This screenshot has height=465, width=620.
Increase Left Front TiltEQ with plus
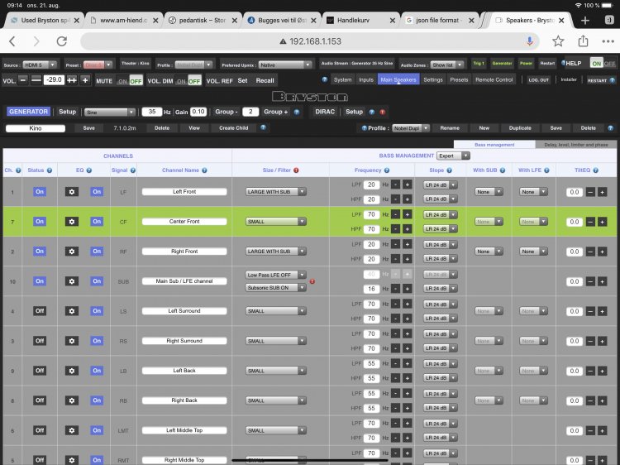pos(602,192)
